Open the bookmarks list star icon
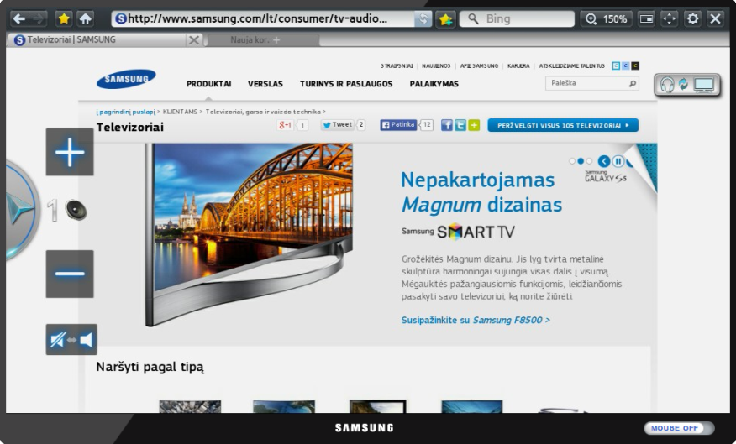The height and width of the screenshot is (444, 736). (x=64, y=18)
